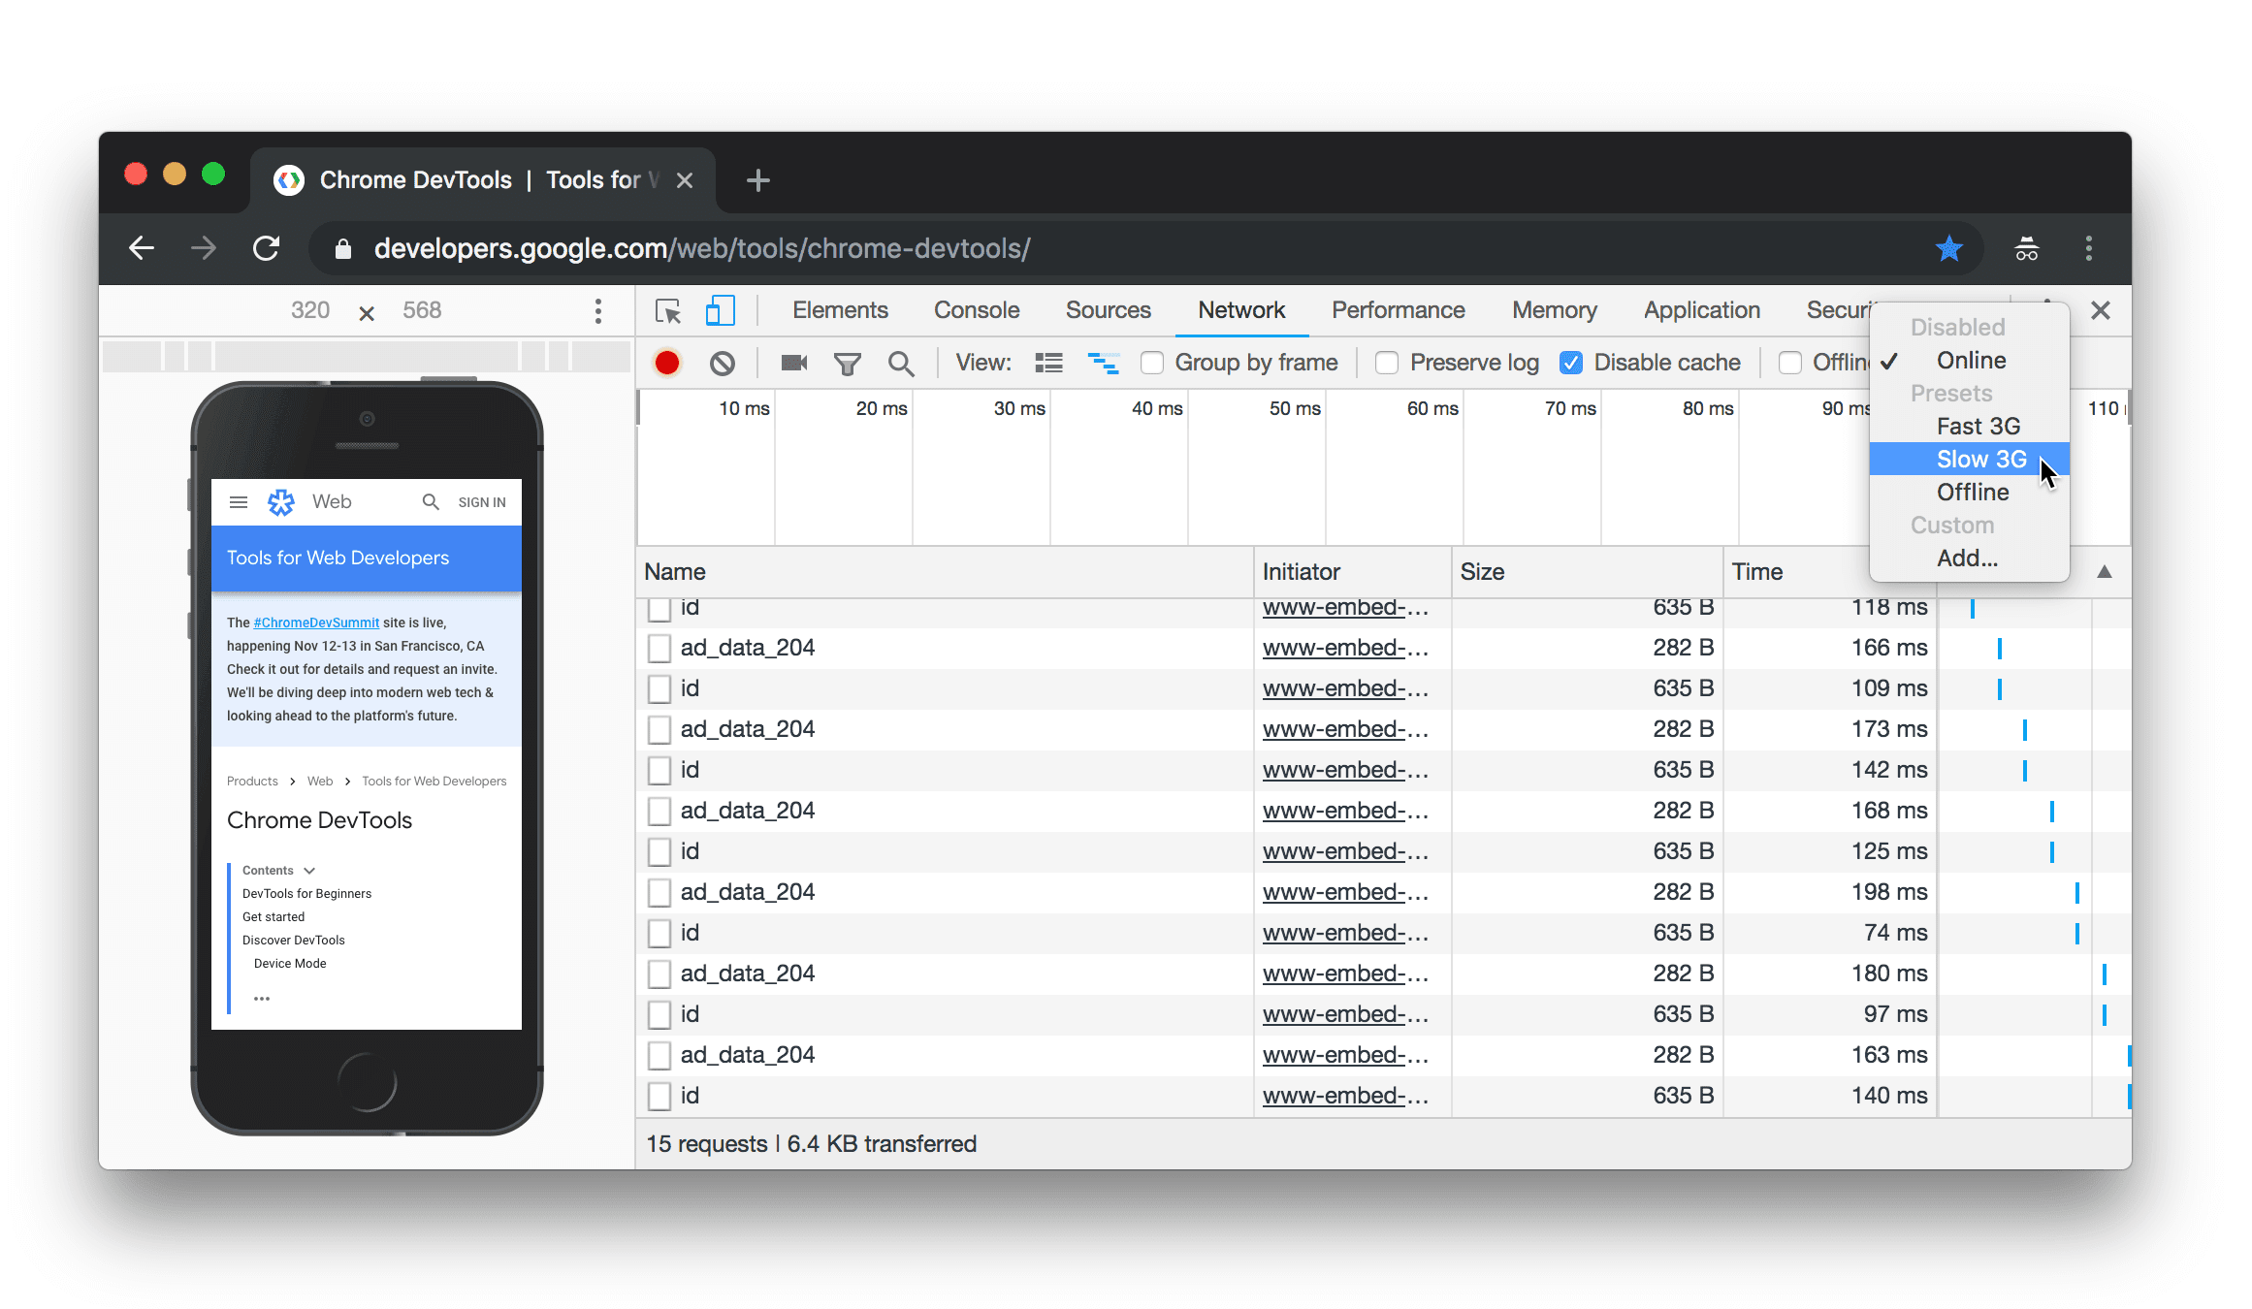2252x1309 pixels.
Task: Click the inspect element picker icon
Action: (x=665, y=308)
